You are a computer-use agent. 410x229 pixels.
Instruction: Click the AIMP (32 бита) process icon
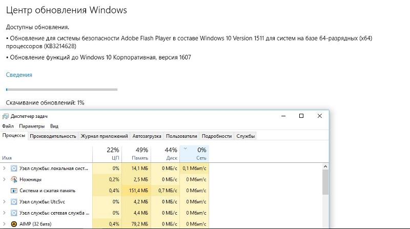pos(14,224)
